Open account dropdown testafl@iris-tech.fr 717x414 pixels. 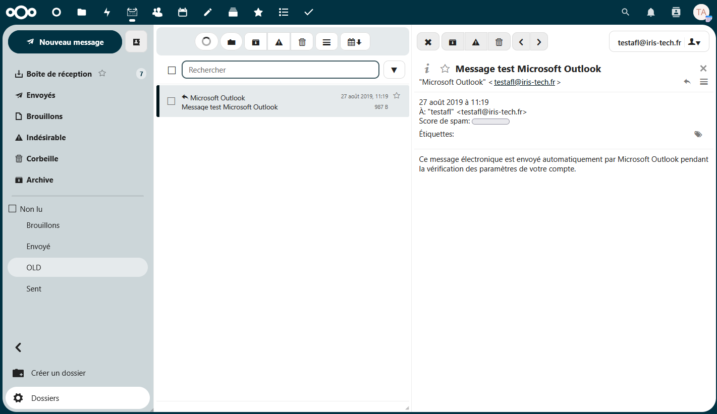tap(659, 42)
